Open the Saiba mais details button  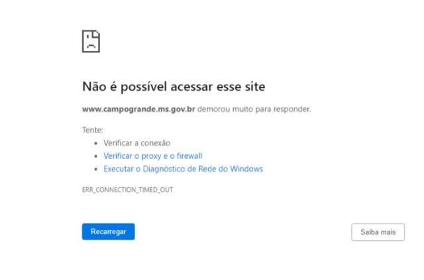click(378, 232)
